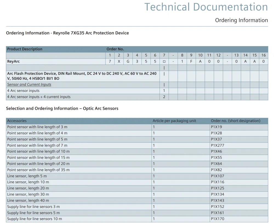
Task: Click the 'Ordering Information' subtitle at top right
Action: tap(241, 20)
